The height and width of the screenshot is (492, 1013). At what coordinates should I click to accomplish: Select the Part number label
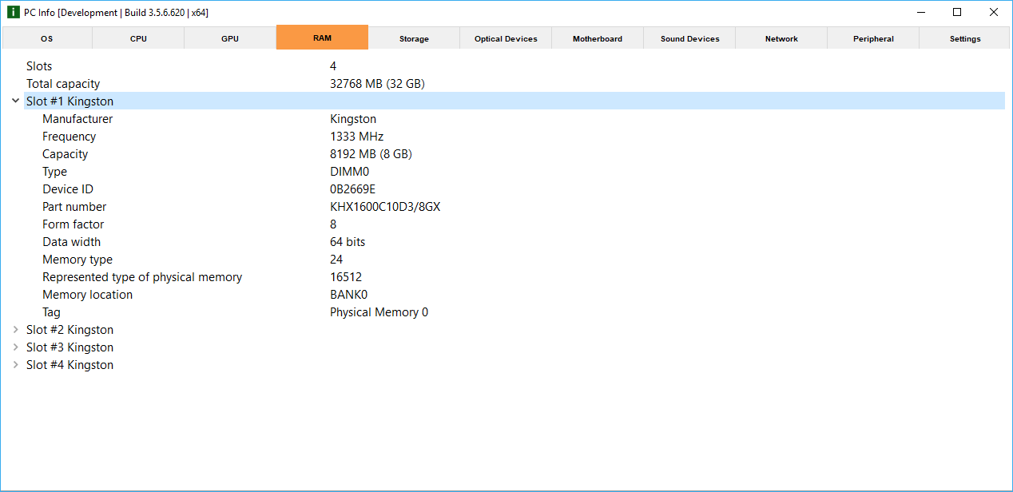click(x=74, y=207)
